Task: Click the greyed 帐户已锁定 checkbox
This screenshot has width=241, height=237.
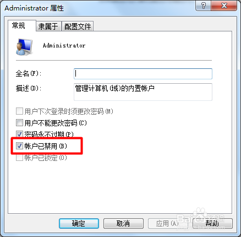Action: point(19,158)
